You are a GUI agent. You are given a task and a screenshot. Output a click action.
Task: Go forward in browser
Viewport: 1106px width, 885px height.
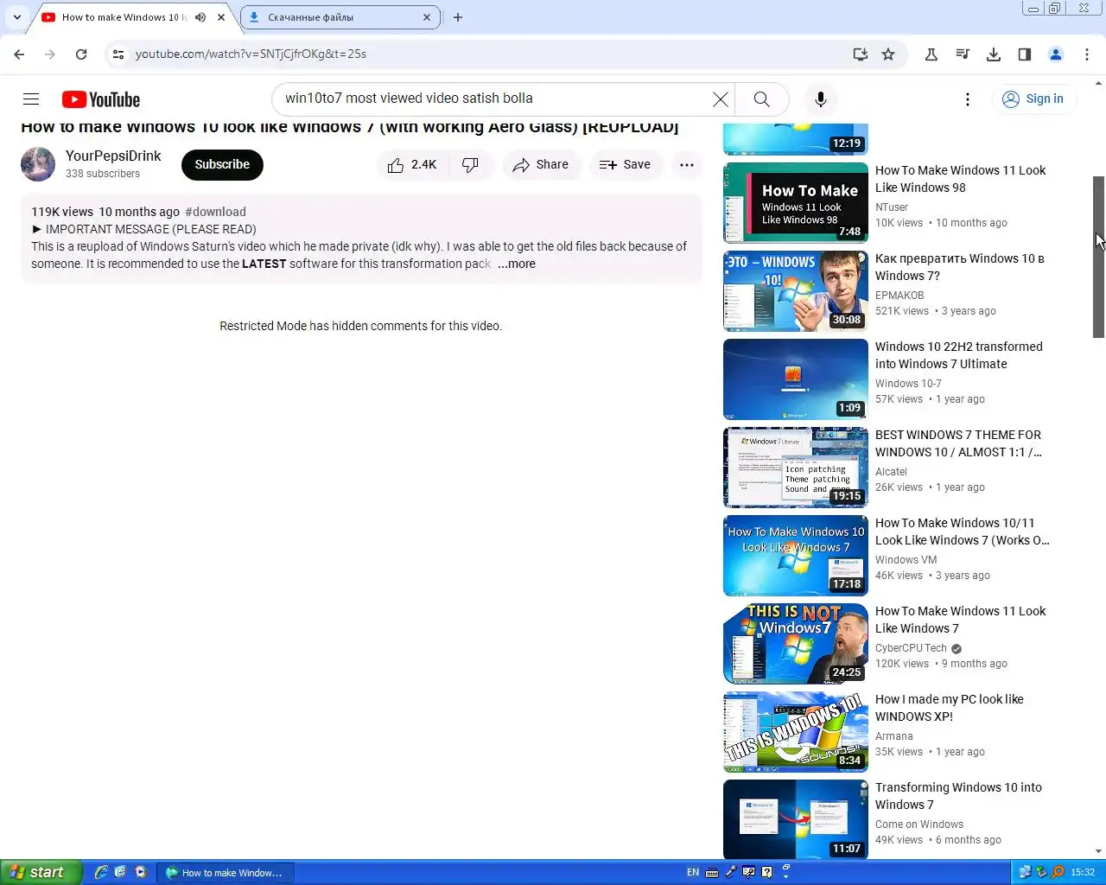(x=50, y=54)
